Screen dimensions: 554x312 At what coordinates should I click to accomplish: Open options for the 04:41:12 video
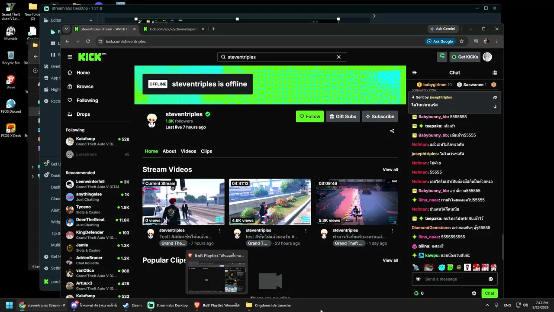pos(306,231)
